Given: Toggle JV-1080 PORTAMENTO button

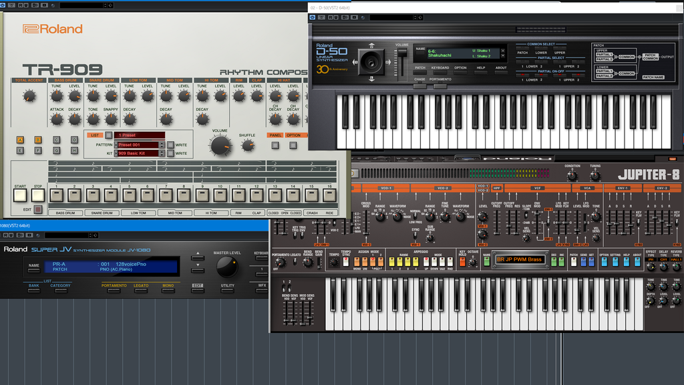Looking at the screenshot, I should coord(114,290).
